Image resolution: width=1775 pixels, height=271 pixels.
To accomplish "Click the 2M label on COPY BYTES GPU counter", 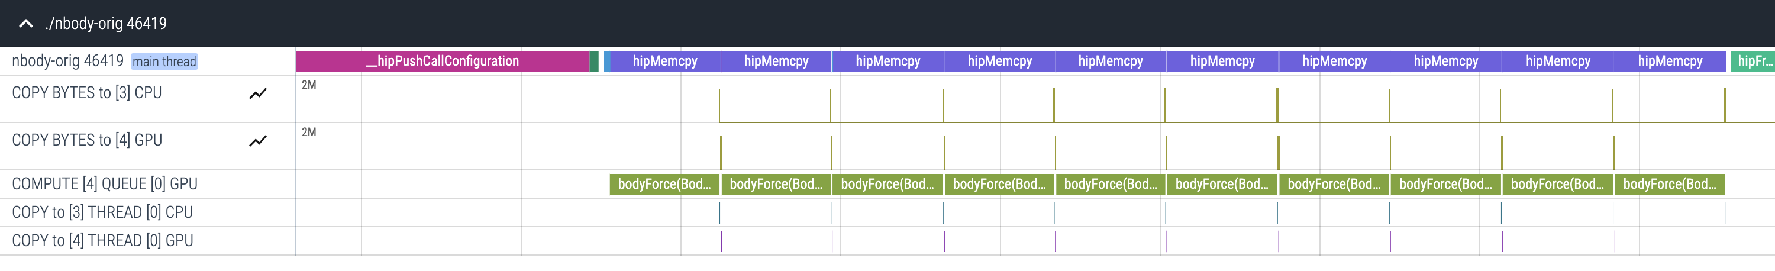I will click(309, 133).
